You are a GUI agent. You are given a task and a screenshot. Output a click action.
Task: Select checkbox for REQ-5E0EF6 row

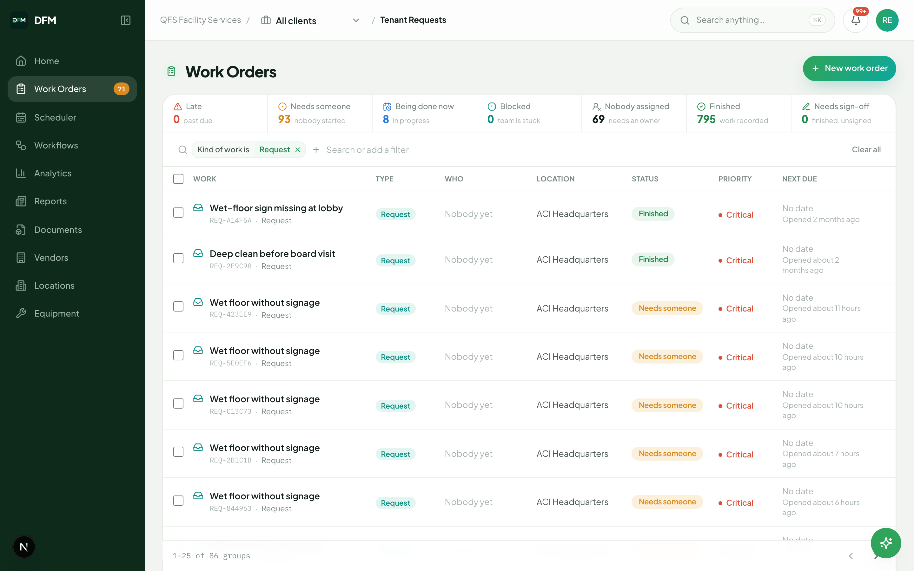(x=178, y=355)
